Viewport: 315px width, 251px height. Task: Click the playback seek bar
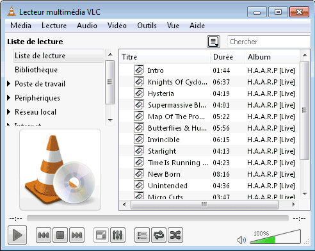click(x=157, y=218)
